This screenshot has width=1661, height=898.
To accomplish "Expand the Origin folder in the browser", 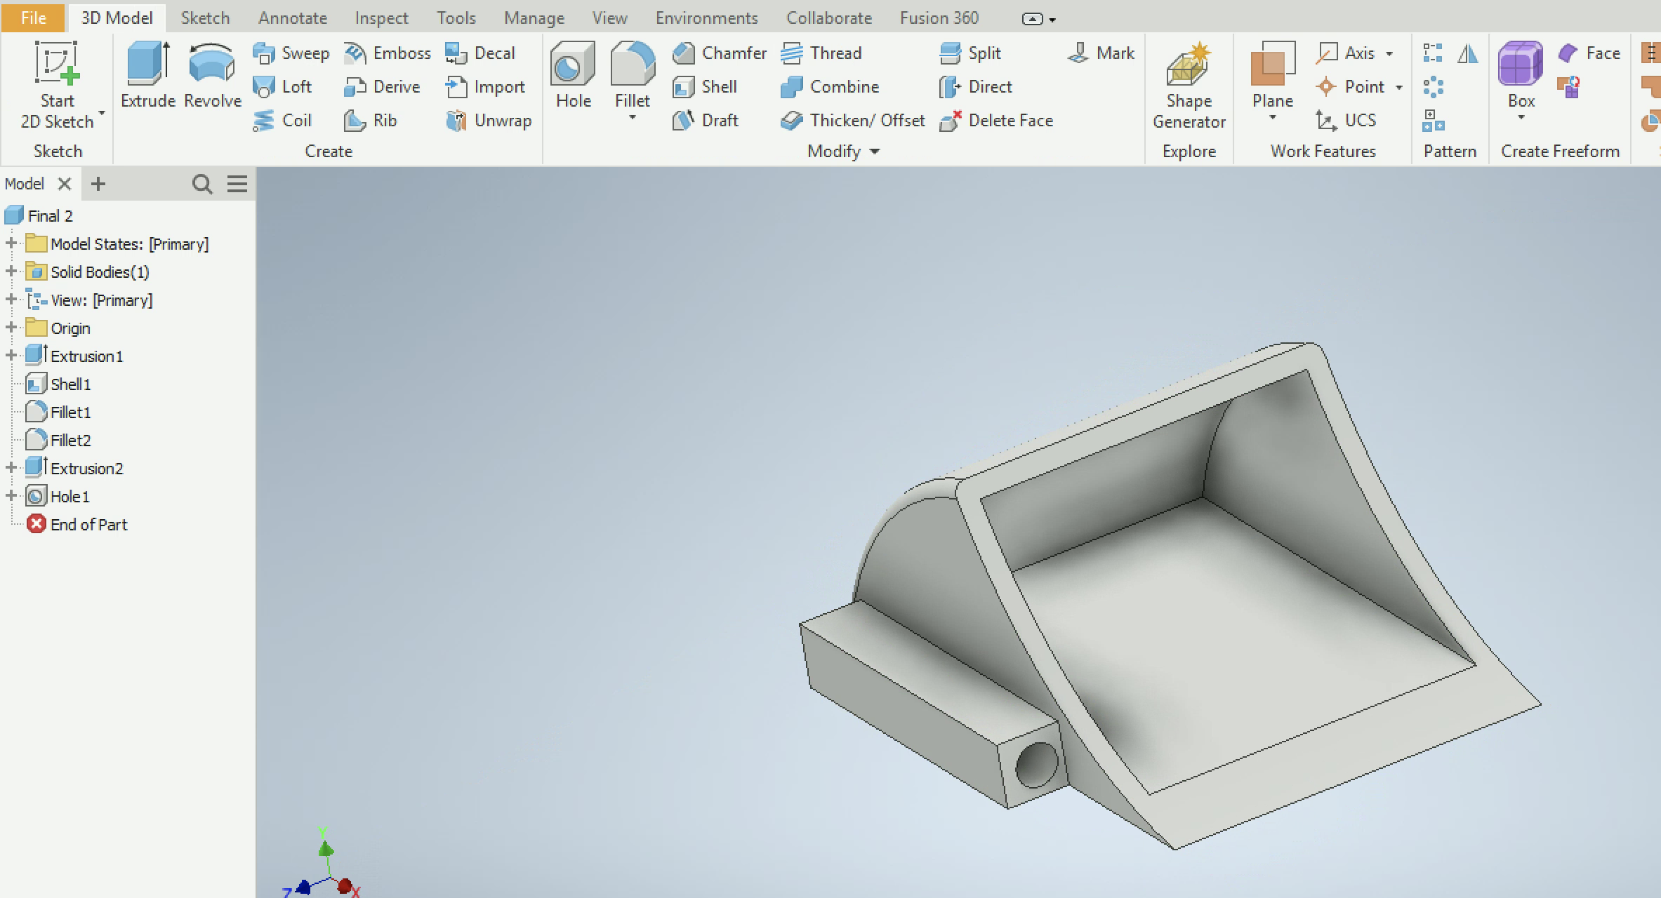I will tap(11, 328).
